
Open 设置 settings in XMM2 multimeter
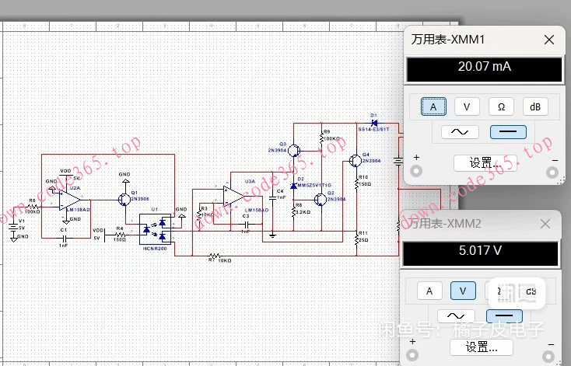[x=482, y=347]
